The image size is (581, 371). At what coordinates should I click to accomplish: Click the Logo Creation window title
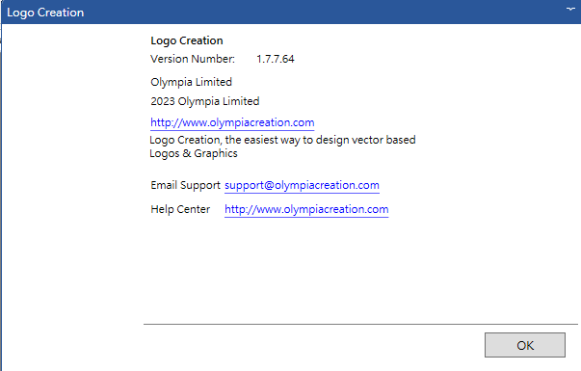tap(45, 13)
